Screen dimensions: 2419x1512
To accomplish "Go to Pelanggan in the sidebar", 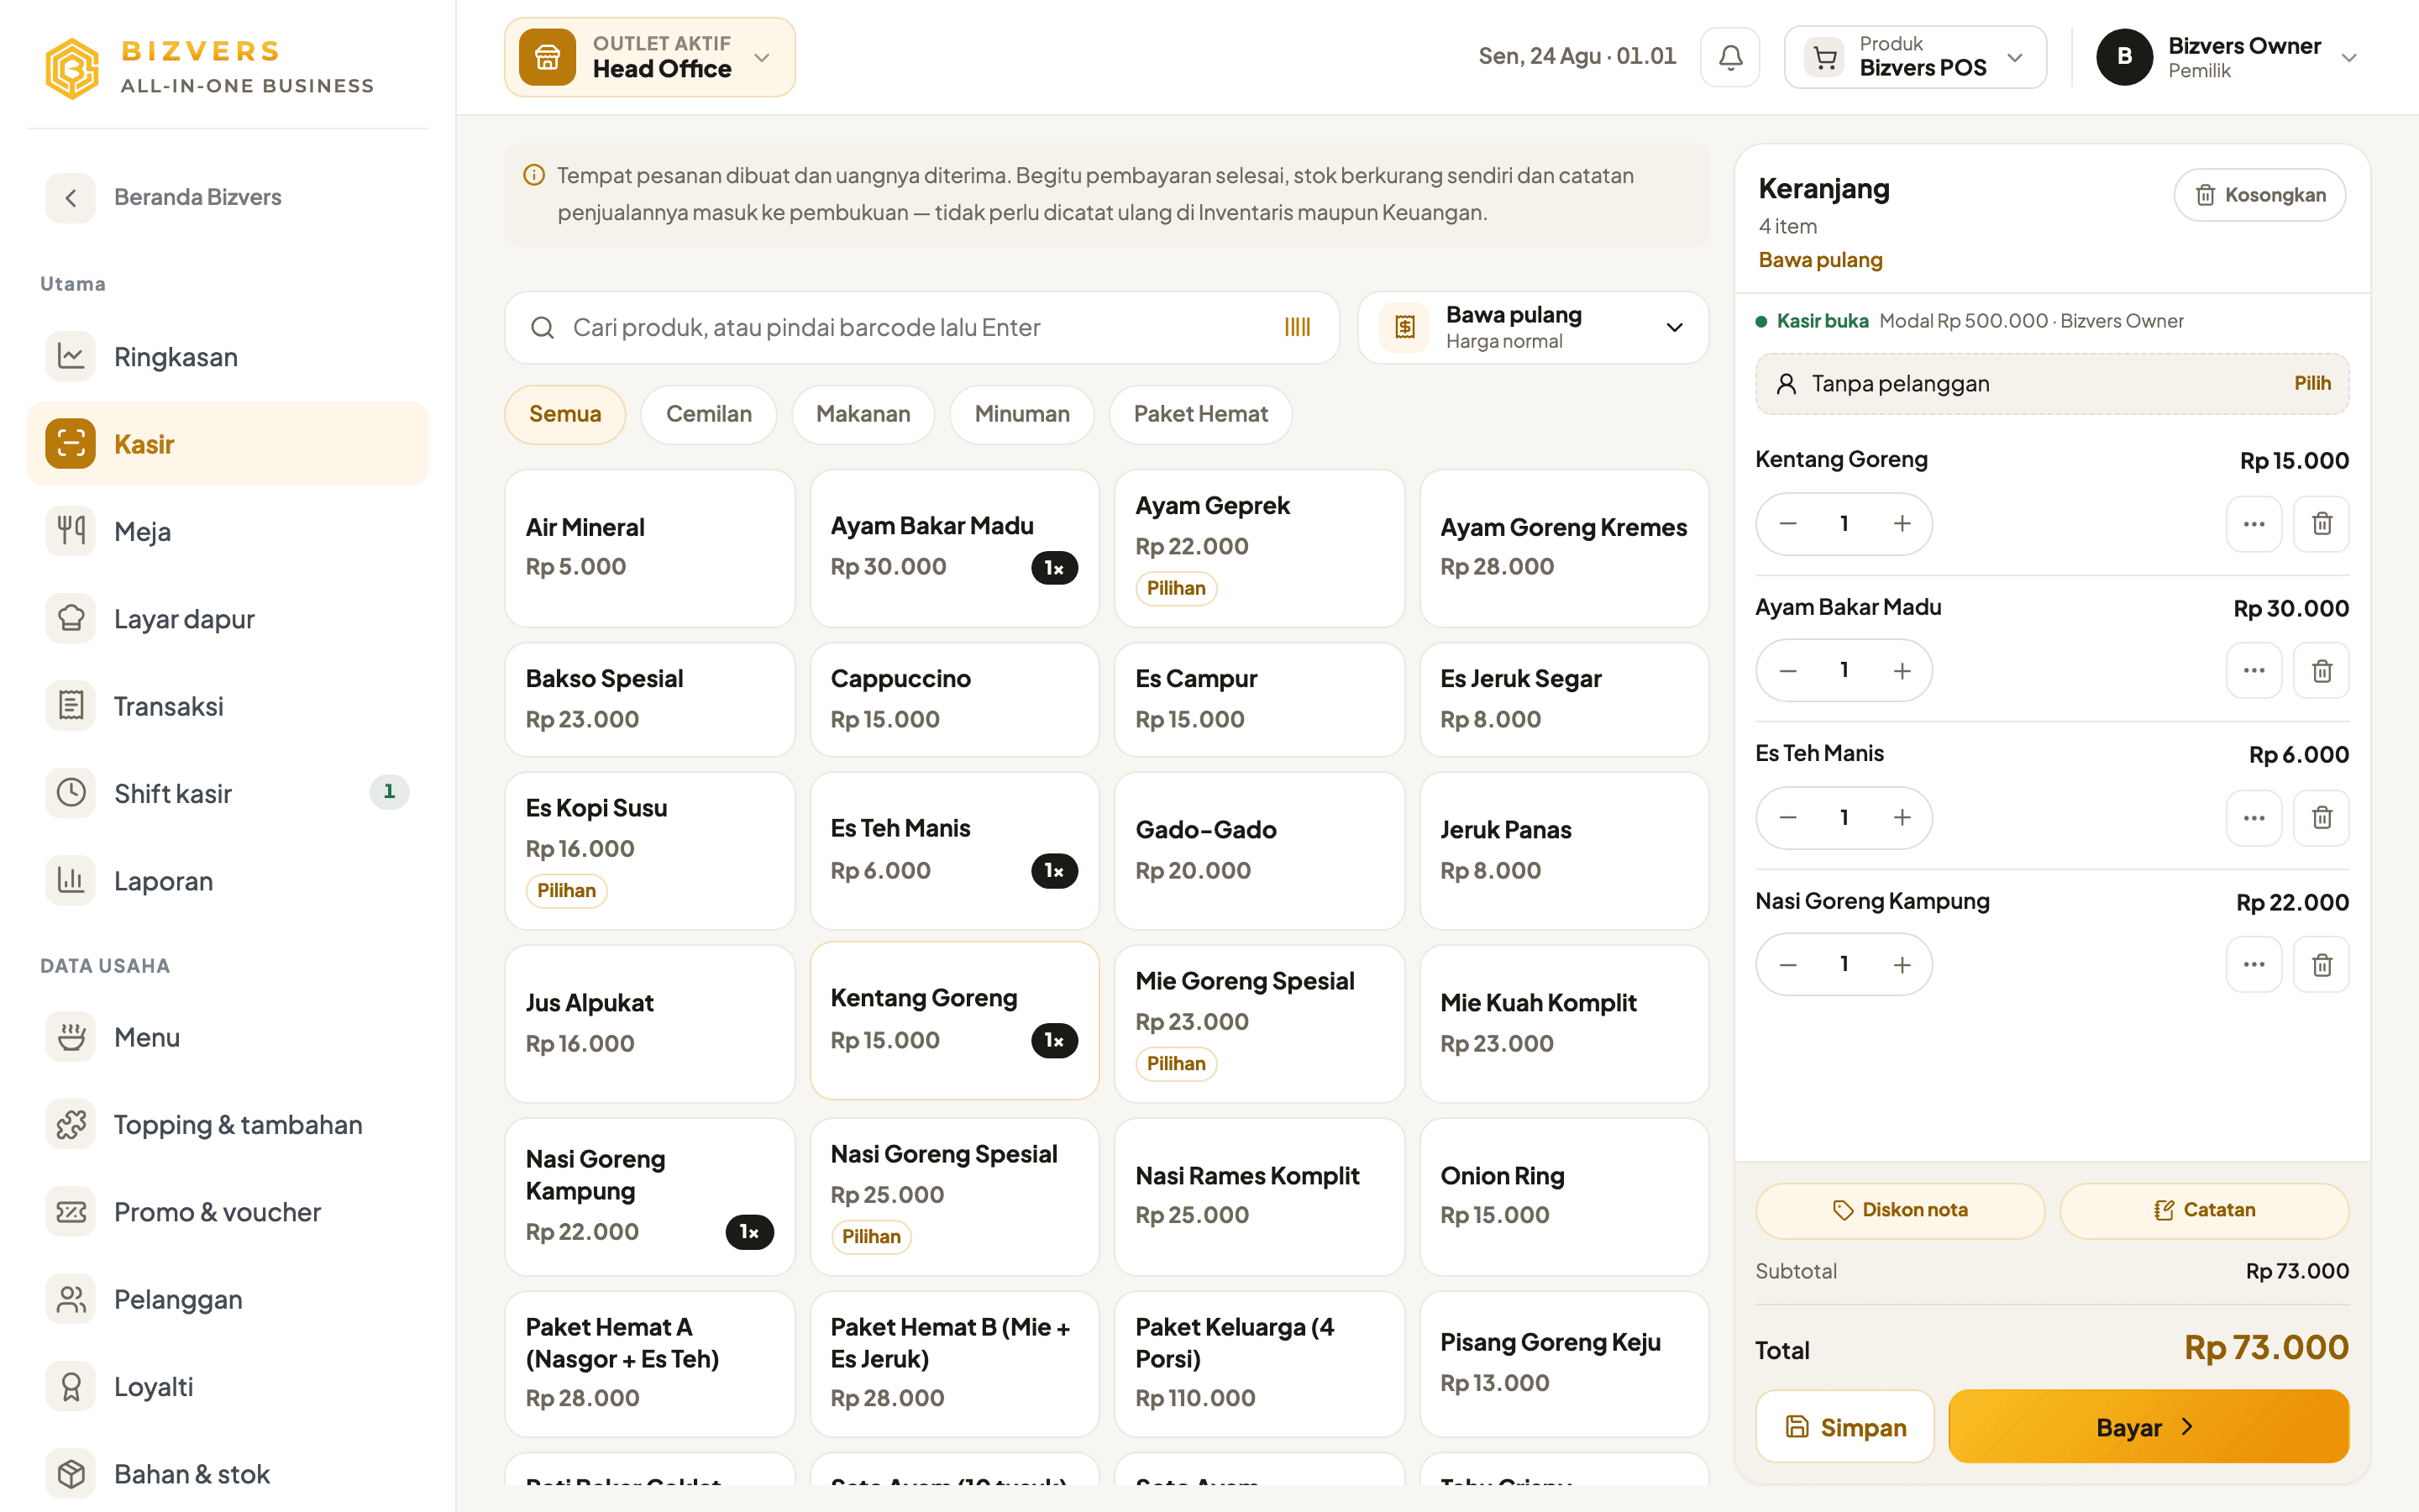I will 228,1299.
